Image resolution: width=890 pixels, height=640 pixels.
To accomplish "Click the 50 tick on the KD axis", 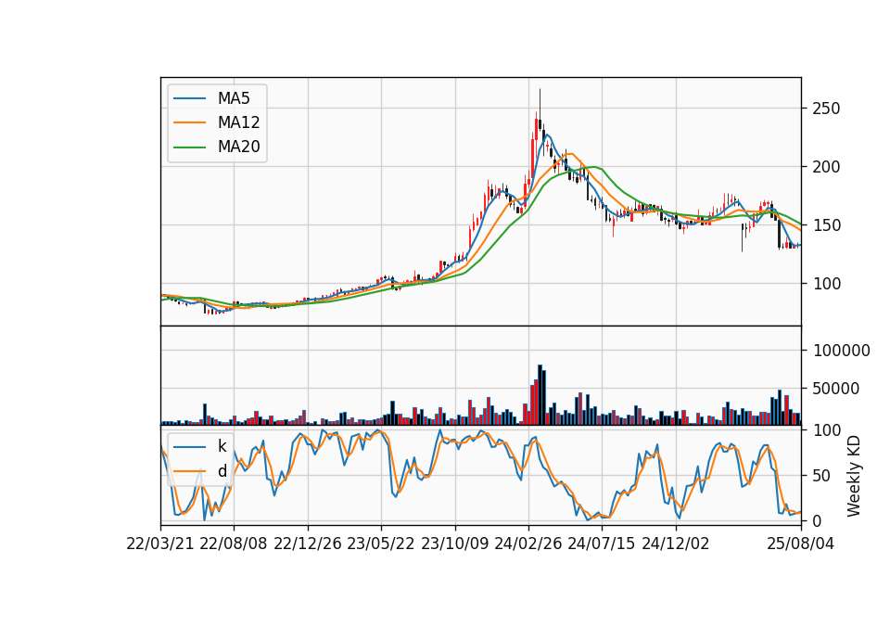I will pyautogui.click(x=821, y=476).
